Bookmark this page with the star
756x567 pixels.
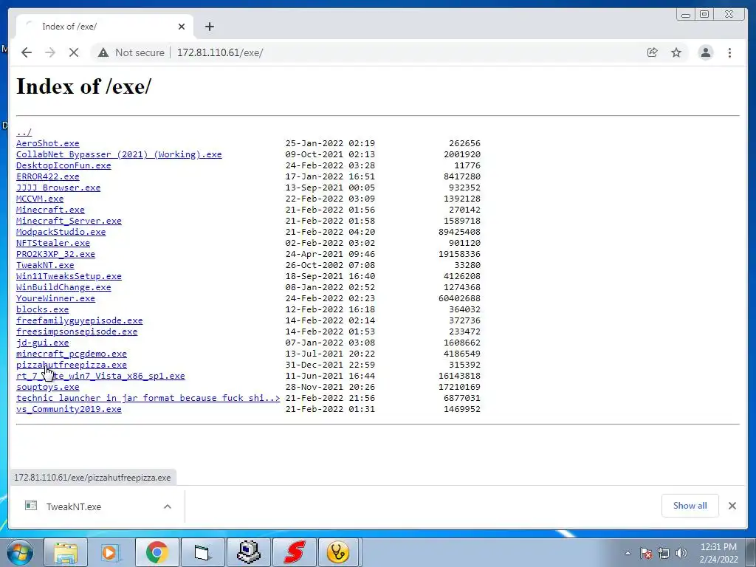[676, 52]
